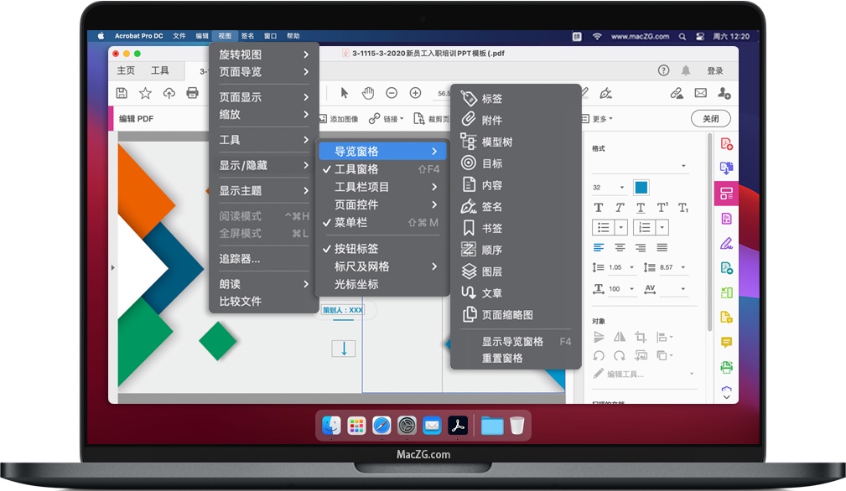Image resolution: width=846 pixels, height=491 pixels.
Task: Click the Print icon in toolbar
Action: (x=192, y=93)
